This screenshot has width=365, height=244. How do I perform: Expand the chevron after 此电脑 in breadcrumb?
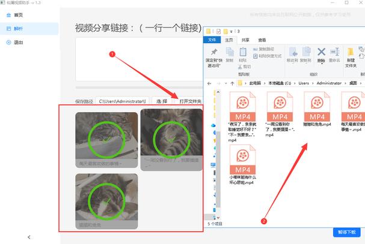[265, 83]
